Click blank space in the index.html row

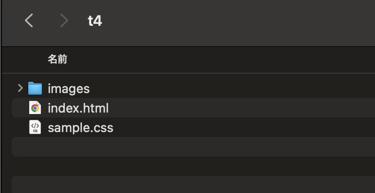tap(242, 108)
